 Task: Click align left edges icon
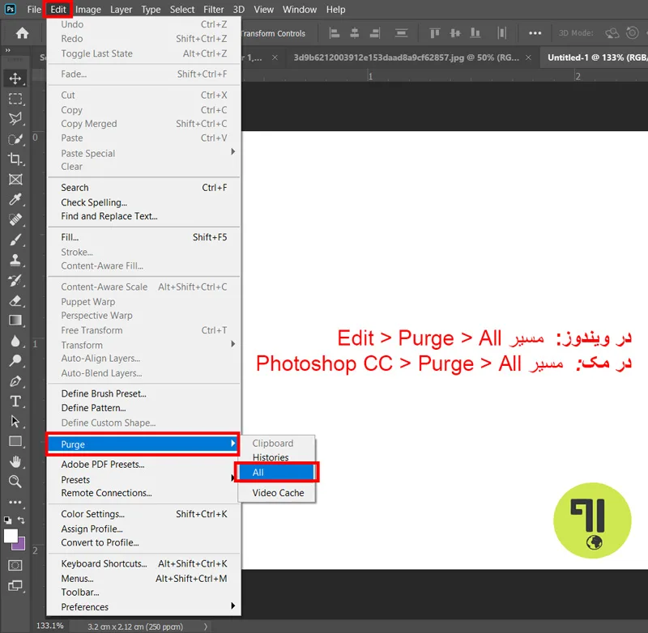[x=334, y=33]
